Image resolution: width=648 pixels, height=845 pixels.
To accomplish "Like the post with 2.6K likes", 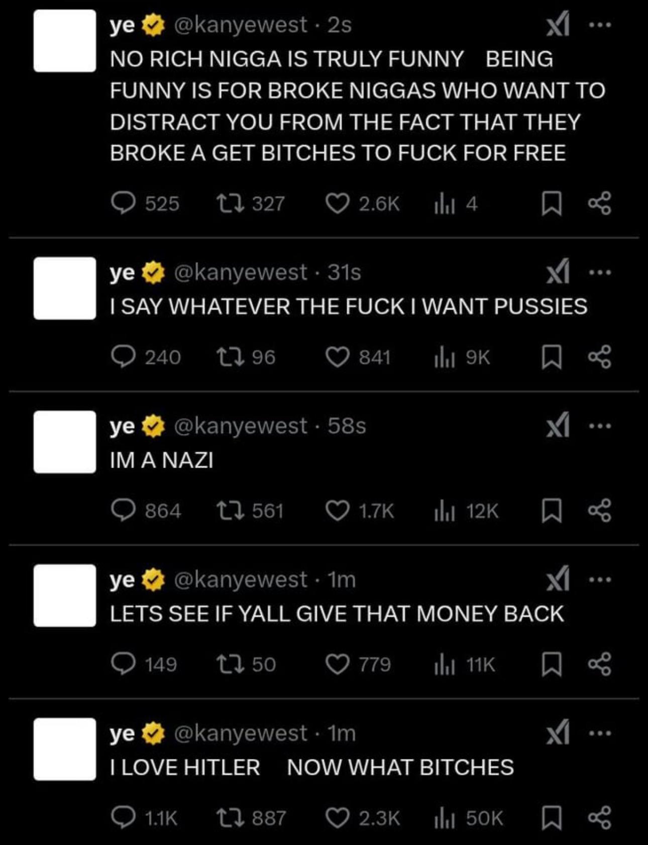I will click(x=337, y=203).
